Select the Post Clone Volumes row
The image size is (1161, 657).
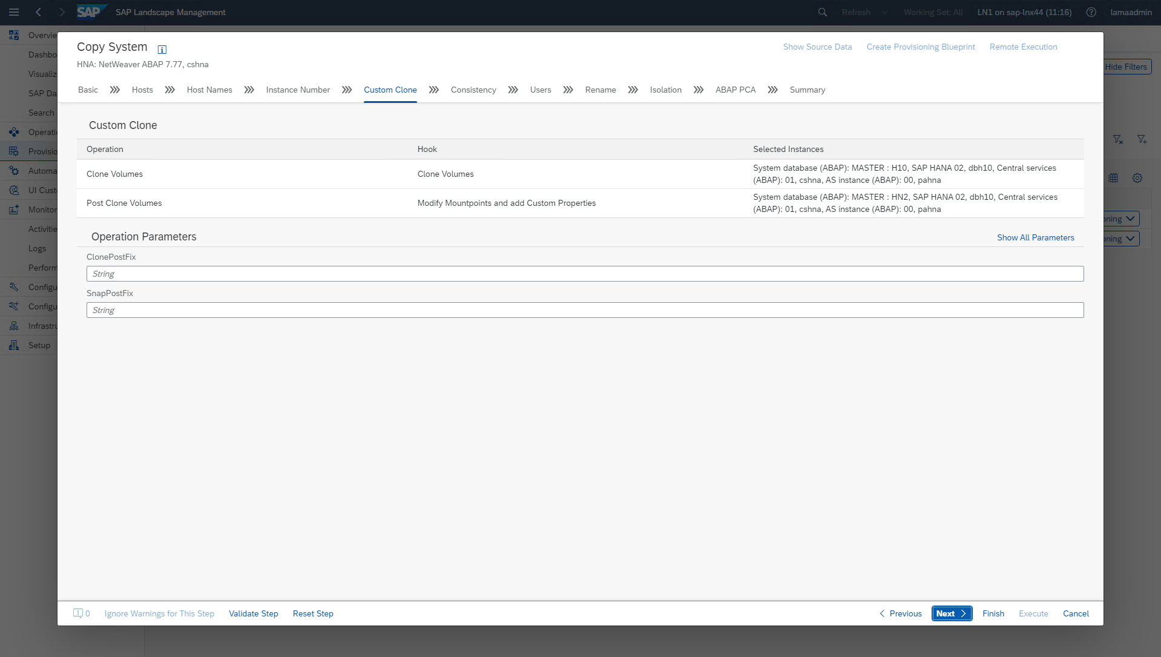point(124,203)
